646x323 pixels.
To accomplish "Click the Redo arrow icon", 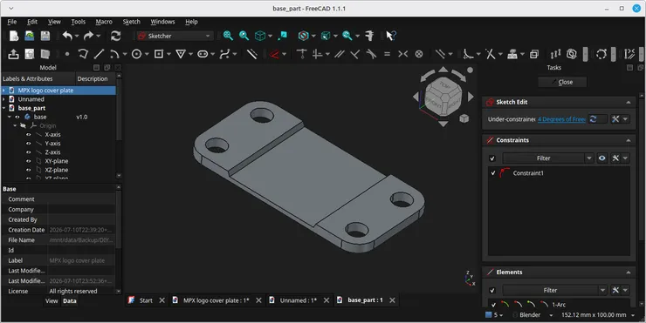I will [x=88, y=36].
